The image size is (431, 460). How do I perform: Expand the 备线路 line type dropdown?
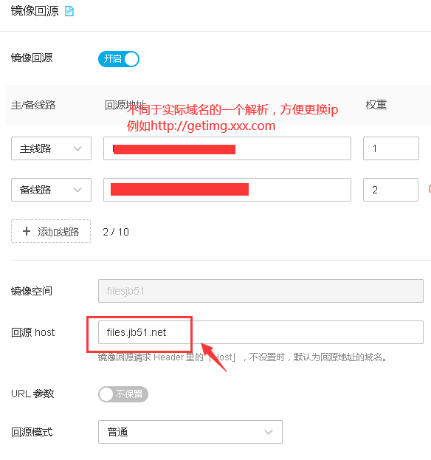coord(52,190)
